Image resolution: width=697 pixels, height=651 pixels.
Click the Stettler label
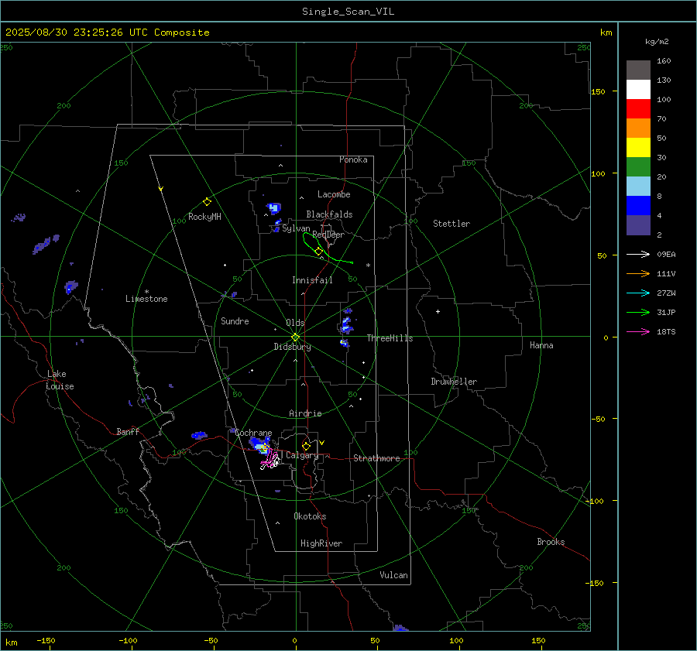(x=452, y=224)
